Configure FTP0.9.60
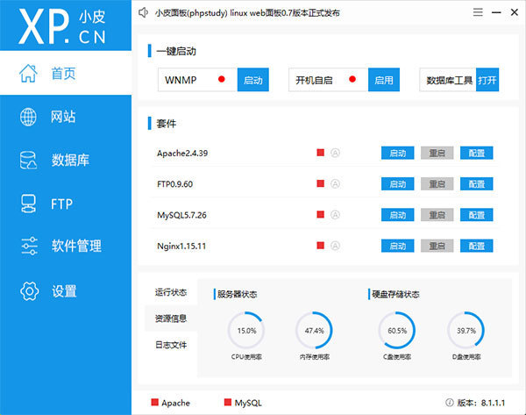Viewport: 526px width, 415px height. pos(476,184)
